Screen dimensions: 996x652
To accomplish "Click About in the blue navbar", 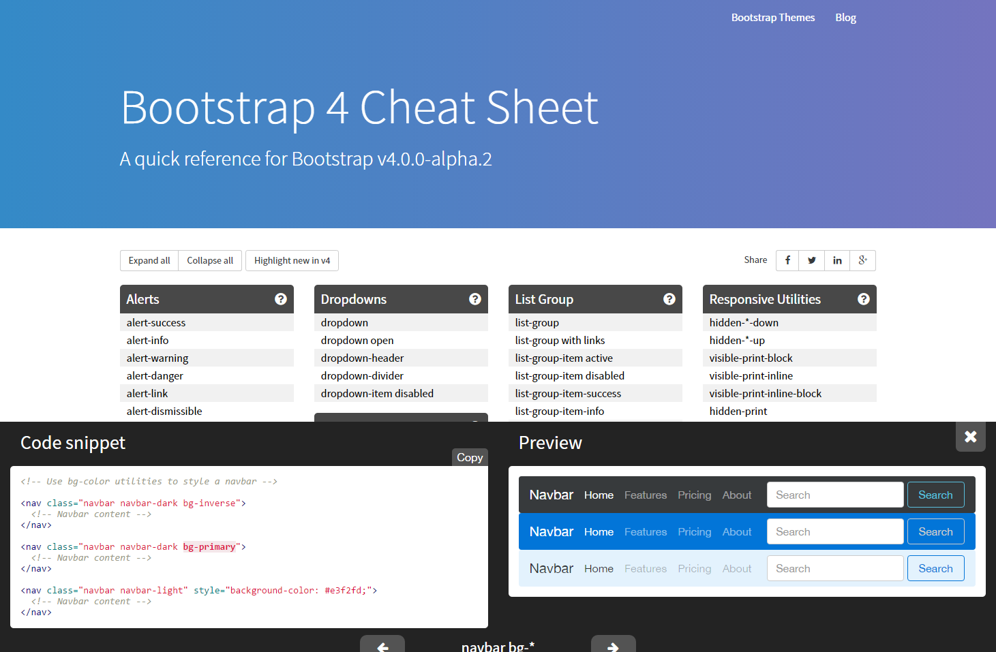I will click(737, 532).
